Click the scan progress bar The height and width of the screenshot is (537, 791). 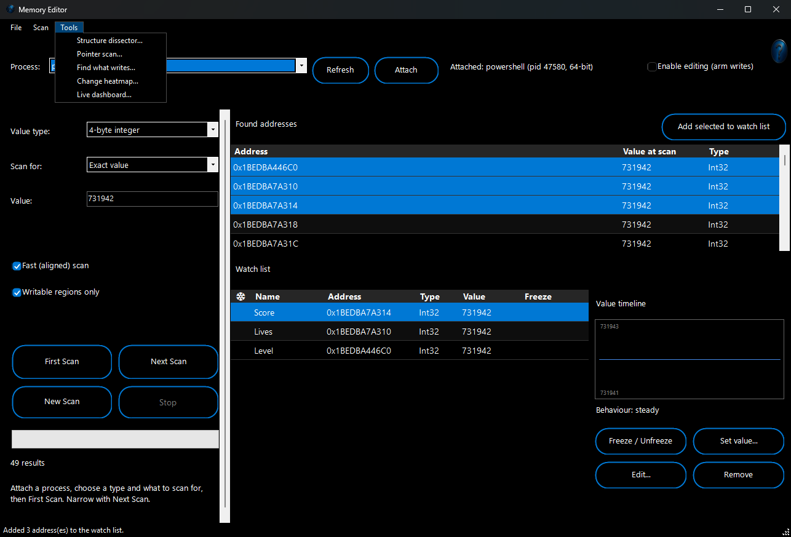click(x=115, y=439)
